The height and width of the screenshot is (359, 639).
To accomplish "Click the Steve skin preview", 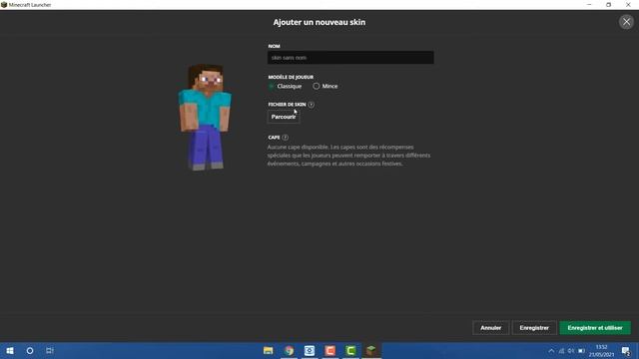I will (x=205, y=117).
